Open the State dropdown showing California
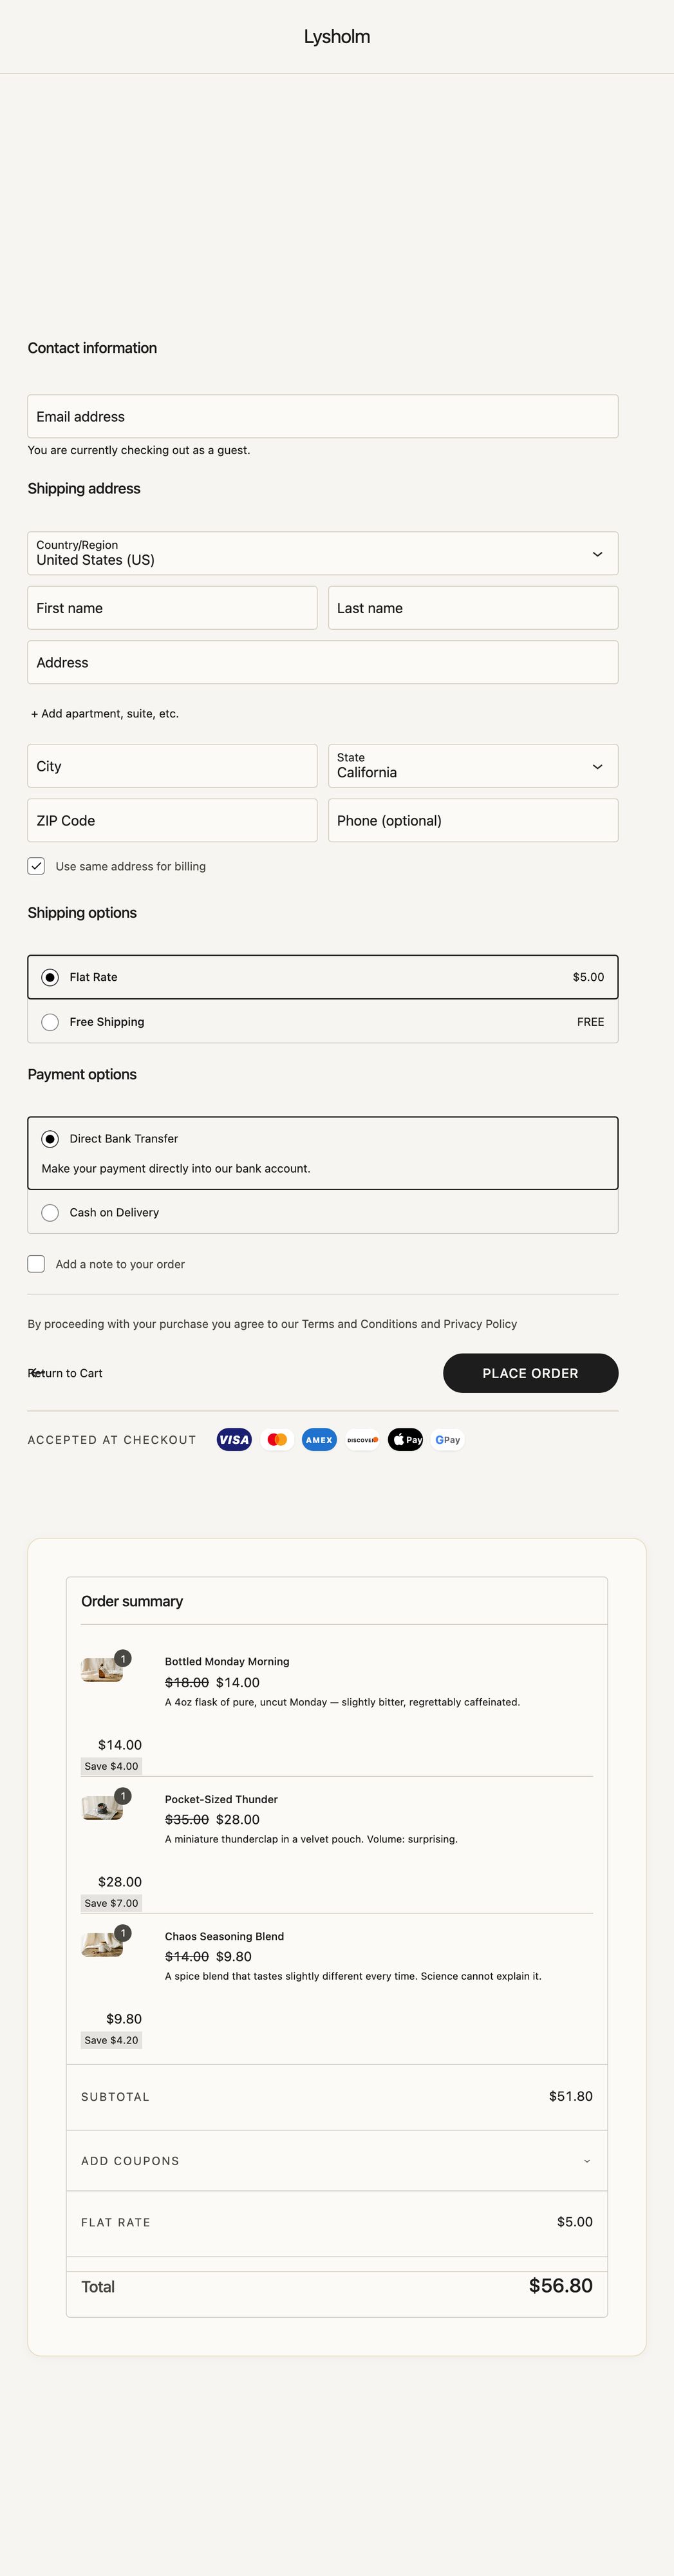This screenshot has width=674, height=2576. (472, 766)
